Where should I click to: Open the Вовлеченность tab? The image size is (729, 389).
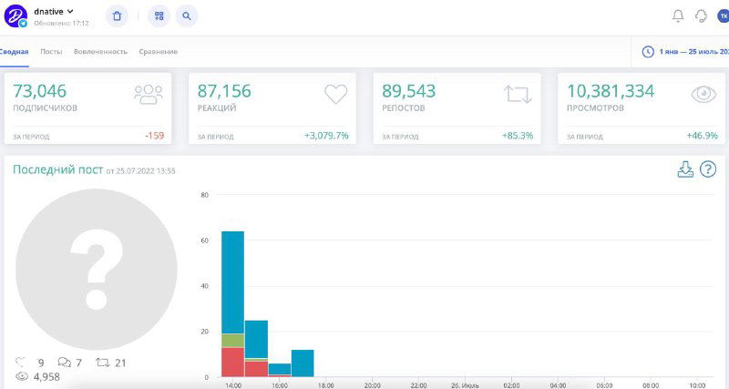click(x=100, y=52)
